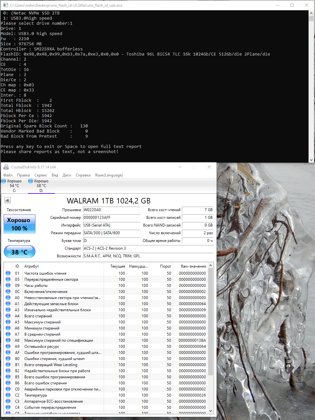Click status circle of attribute A3 row
The height and width of the screenshot is (420, 315).
tap(8, 310)
